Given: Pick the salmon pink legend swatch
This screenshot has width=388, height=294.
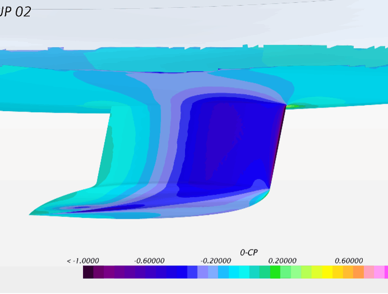Looking at the screenshot, I should click(369, 272).
